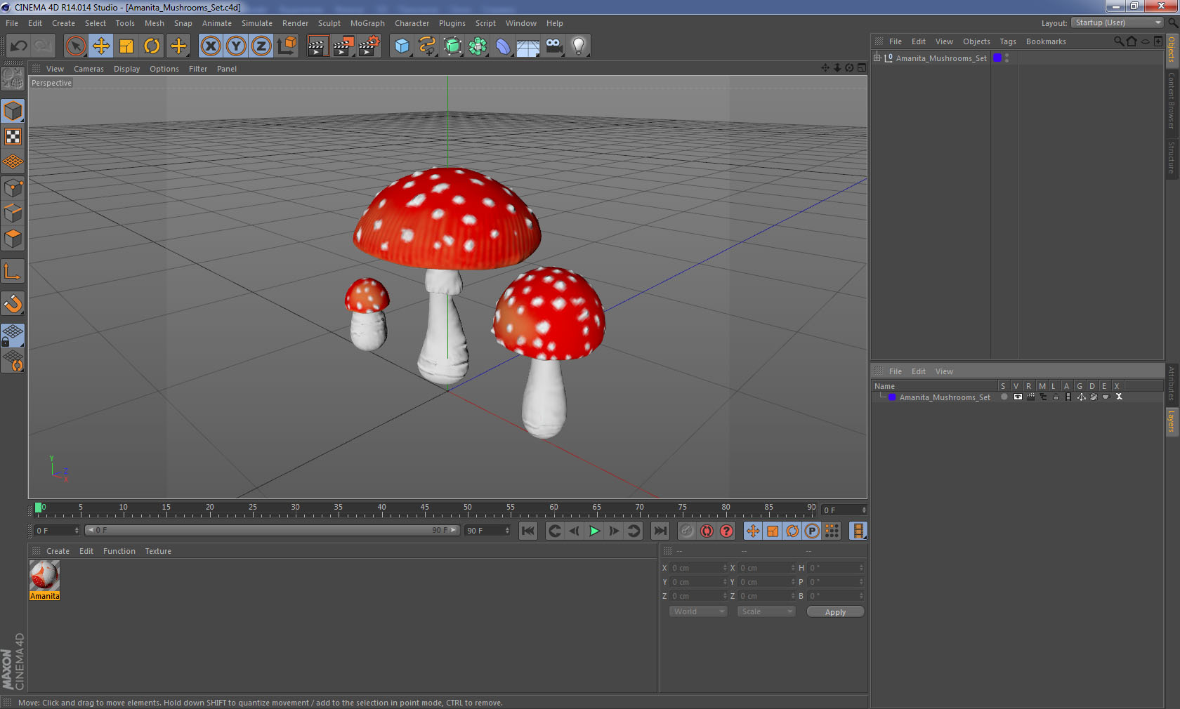Toggle Enable Snap magnet icon

pyautogui.click(x=13, y=303)
